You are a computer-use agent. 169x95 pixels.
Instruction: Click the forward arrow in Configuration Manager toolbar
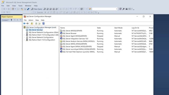point(27,23)
